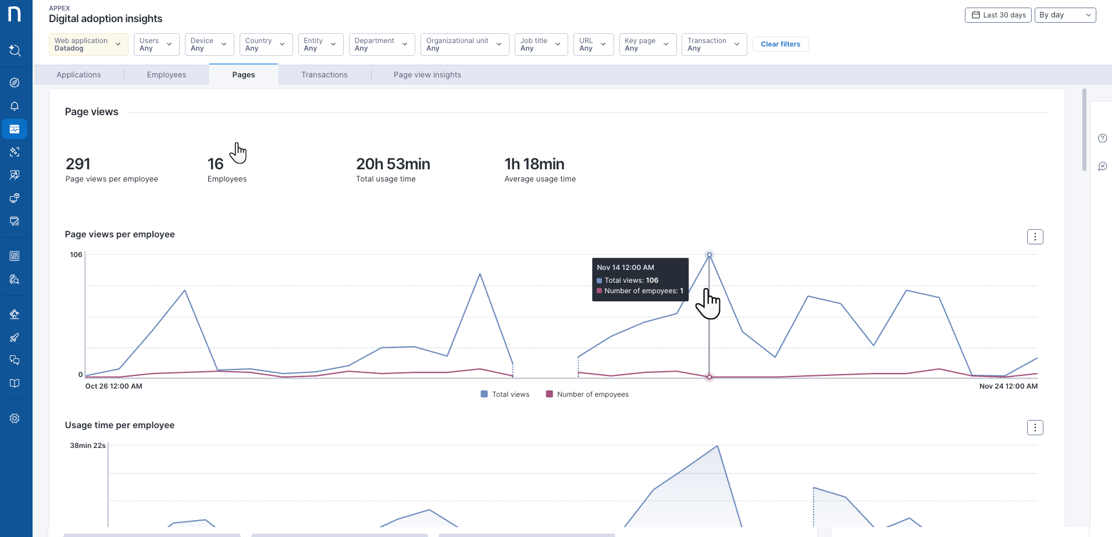Click the open book documentation icon

point(15,383)
